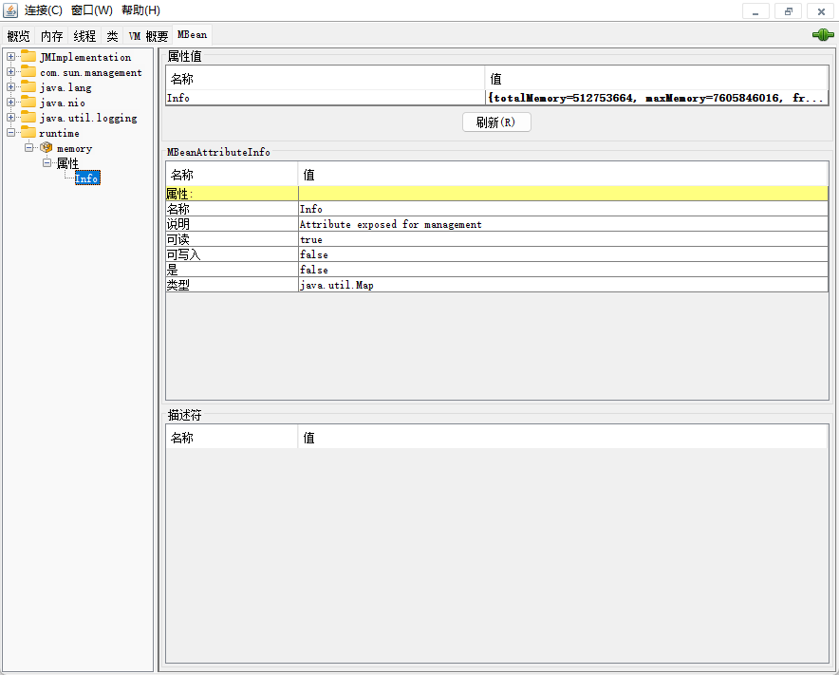Click the yellow 属性: row
The width and height of the screenshot is (839, 675).
496,194
